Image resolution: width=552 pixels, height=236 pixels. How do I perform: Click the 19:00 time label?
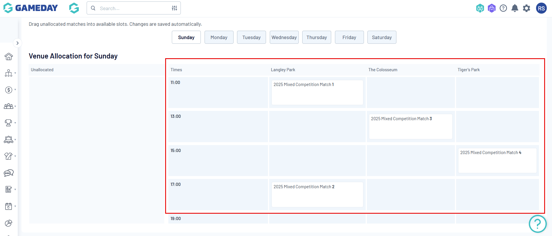[x=176, y=219]
